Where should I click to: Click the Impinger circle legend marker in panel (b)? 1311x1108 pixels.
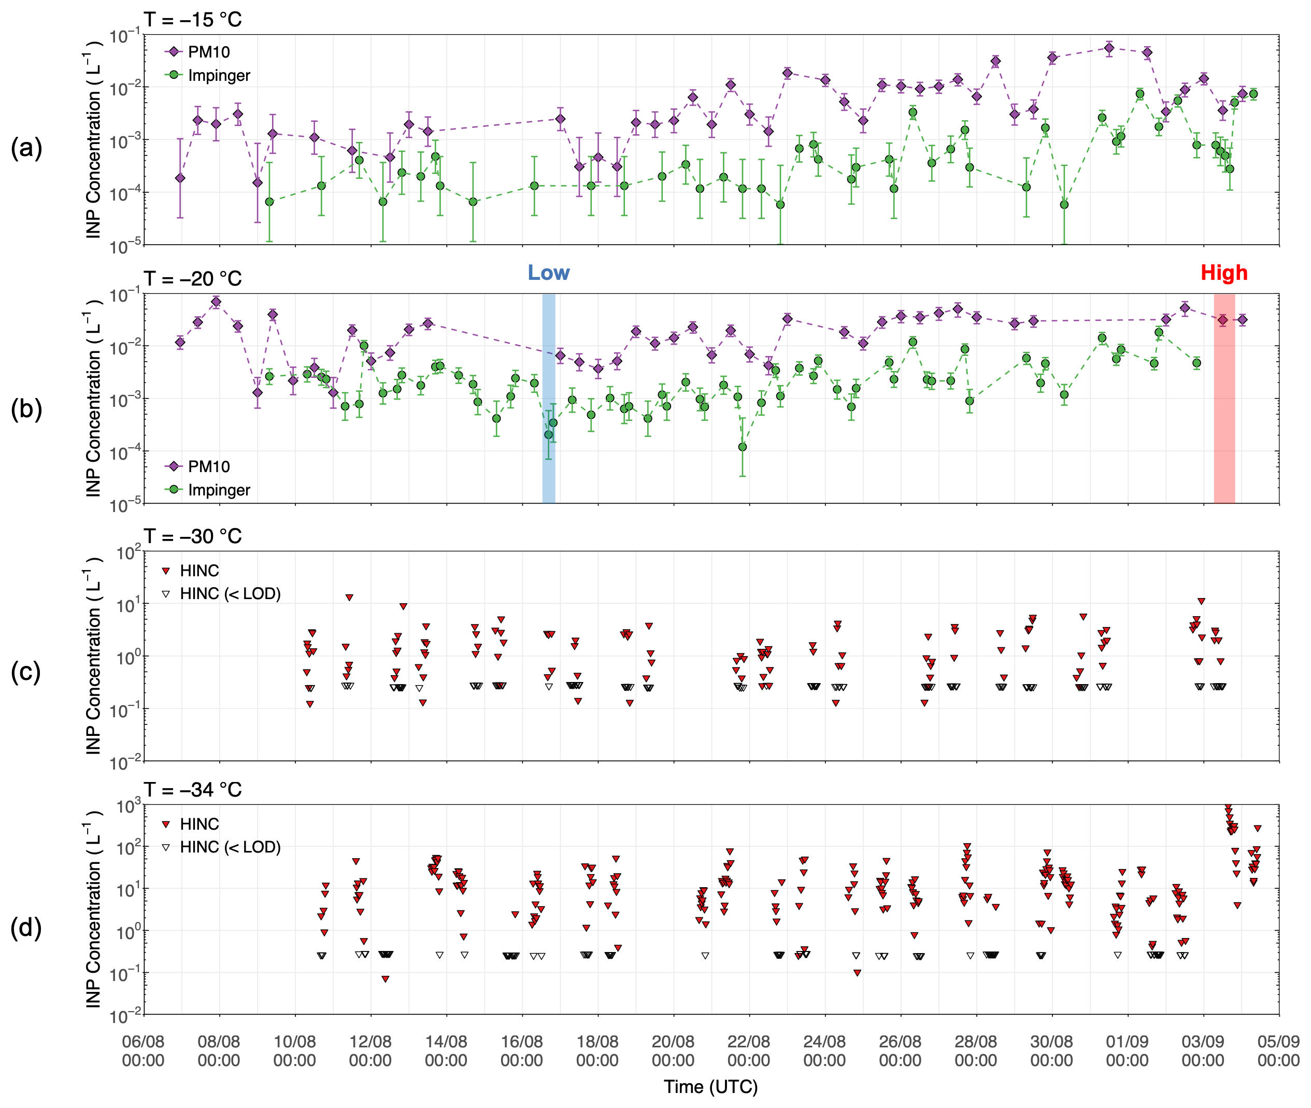click(x=174, y=489)
